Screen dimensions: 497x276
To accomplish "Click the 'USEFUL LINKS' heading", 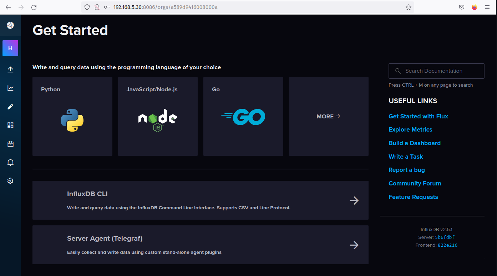I will point(413,101).
